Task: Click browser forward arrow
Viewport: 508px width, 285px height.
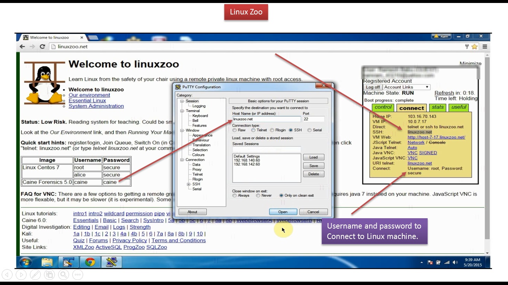Action: pyautogui.click(x=32, y=46)
